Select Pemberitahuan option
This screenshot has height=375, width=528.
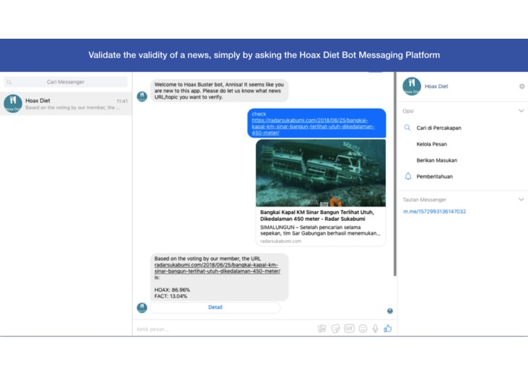435,176
